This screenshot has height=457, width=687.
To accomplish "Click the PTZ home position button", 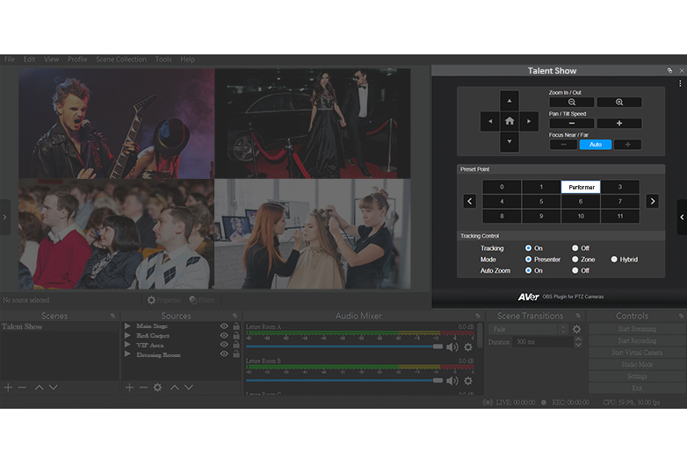I will (509, 121).
